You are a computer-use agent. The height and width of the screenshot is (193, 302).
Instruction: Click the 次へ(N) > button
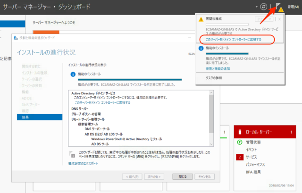pos(154,176)
